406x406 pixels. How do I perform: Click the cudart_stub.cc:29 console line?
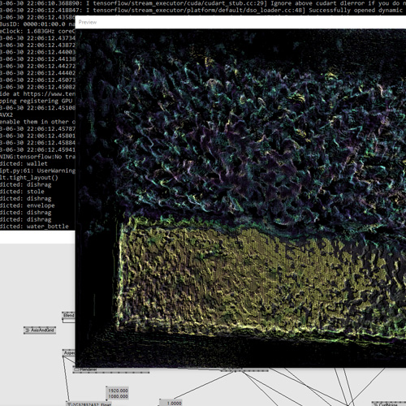(203, 3)
